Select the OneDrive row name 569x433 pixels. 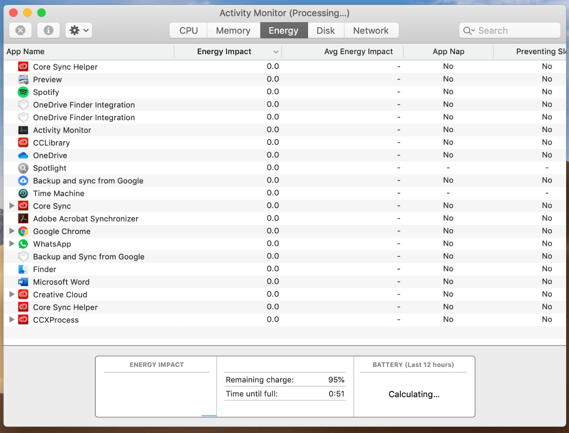point(50,156)
